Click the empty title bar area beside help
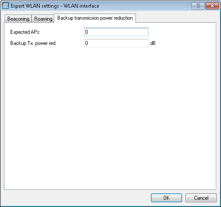221x207 pixels. (145, 6)
